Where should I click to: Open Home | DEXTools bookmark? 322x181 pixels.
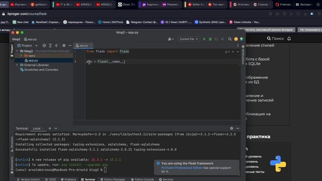pyautogui.click(x=111, y=22)
